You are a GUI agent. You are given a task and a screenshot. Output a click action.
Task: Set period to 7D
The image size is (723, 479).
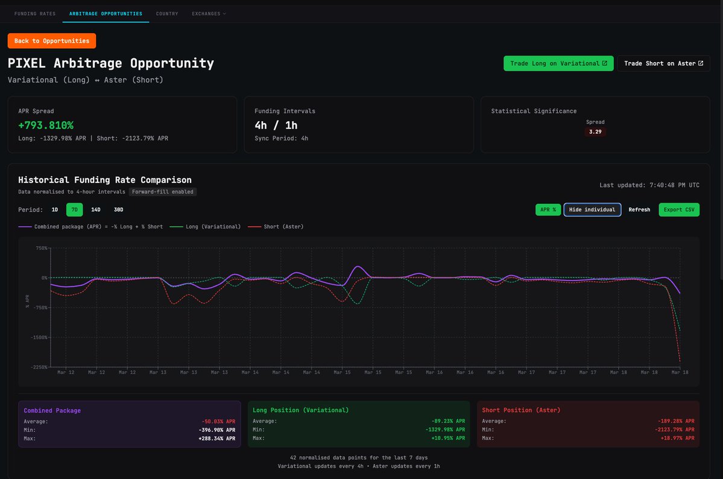[x=75, y=209]
